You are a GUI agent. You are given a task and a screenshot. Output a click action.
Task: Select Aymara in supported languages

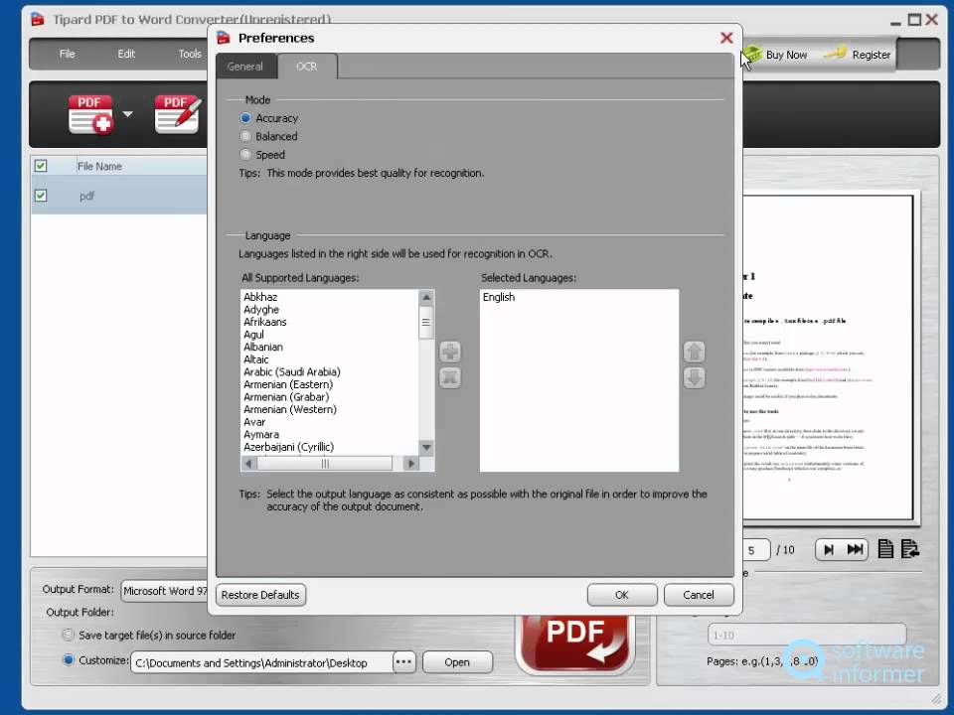(x=261, y=434)
